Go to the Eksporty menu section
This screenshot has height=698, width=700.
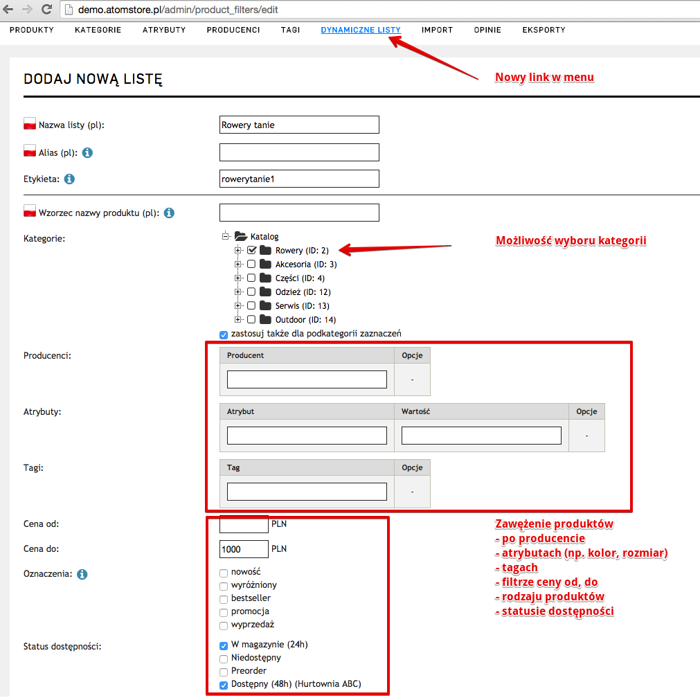tap(544, 30)
